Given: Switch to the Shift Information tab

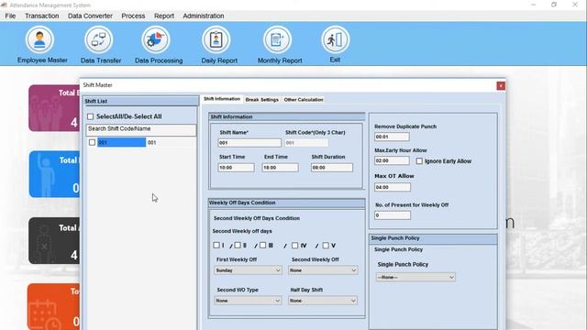Looking at the screenshot, I should 222,99.
